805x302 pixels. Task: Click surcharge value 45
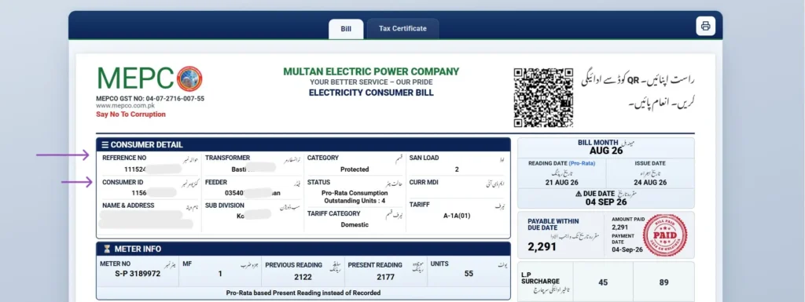(x=603, y=282)
